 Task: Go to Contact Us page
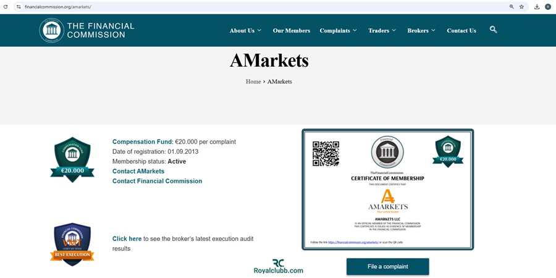pyautogui.click(x=461, y=30)
